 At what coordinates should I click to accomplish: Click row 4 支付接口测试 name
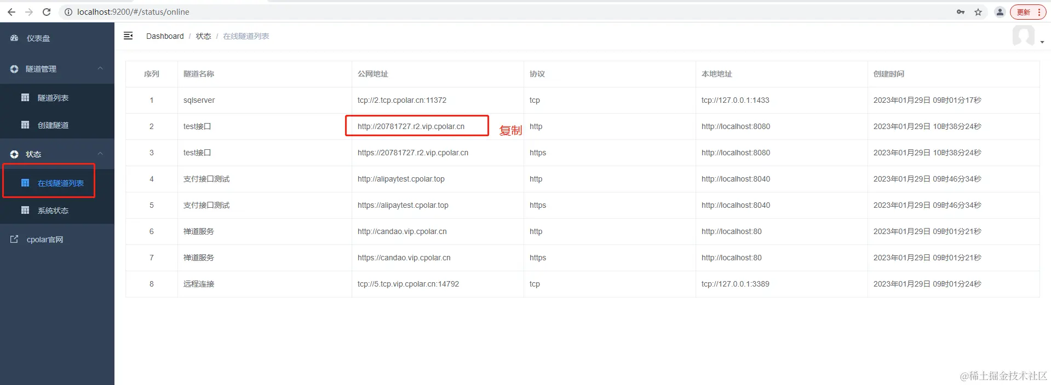(x=206, y=179)
